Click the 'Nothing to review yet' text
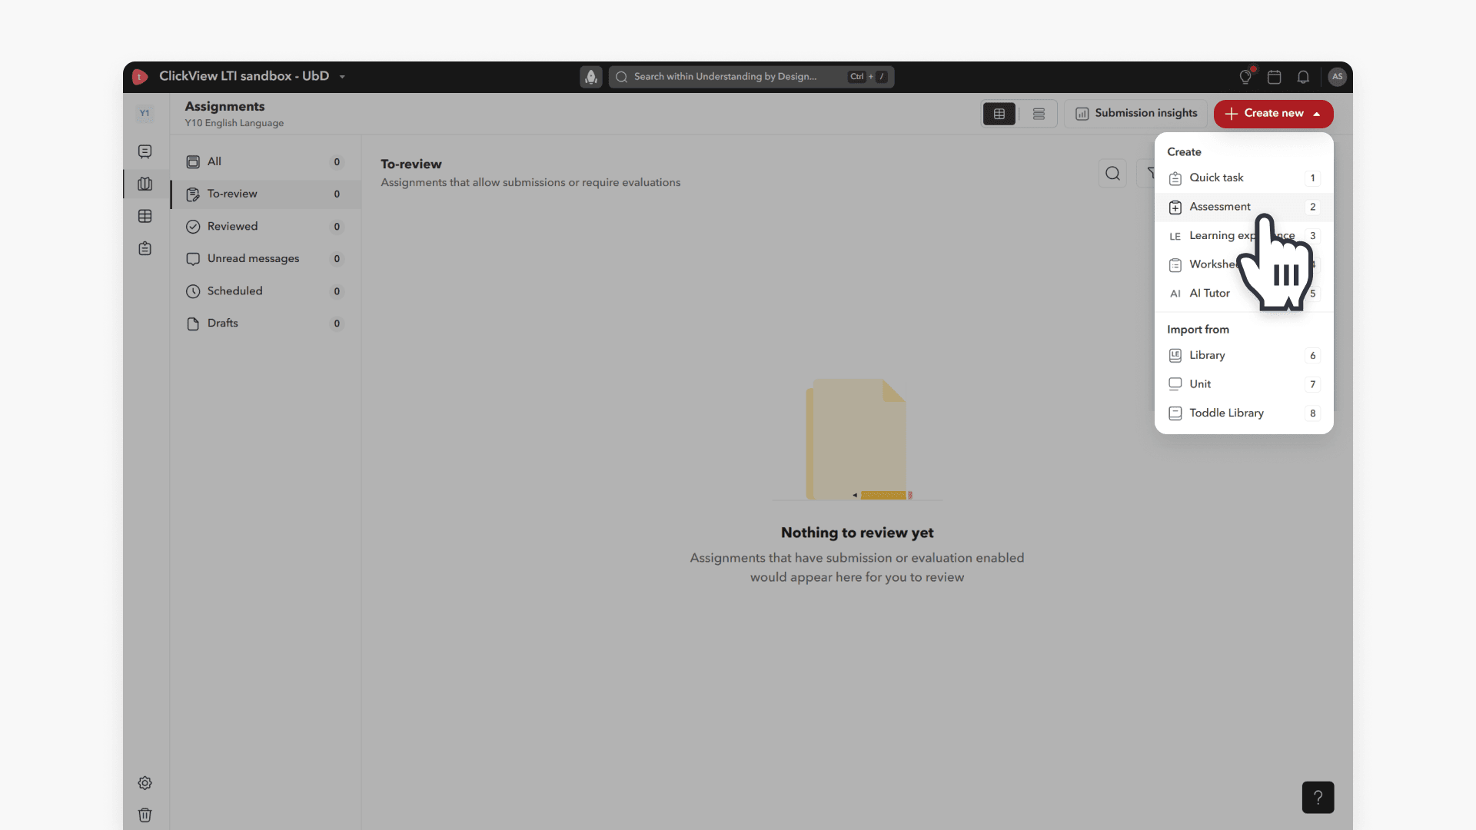This screenshot has height=830, width=1476. (x=857, y=533)
